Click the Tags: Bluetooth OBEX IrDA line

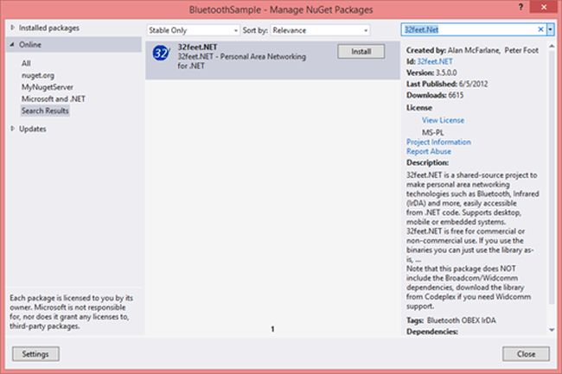click(x=451, y=320)
